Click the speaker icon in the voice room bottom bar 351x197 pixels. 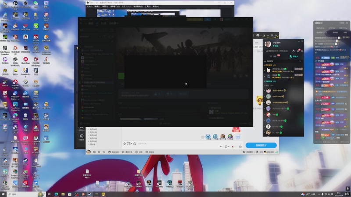click(94, 152)
